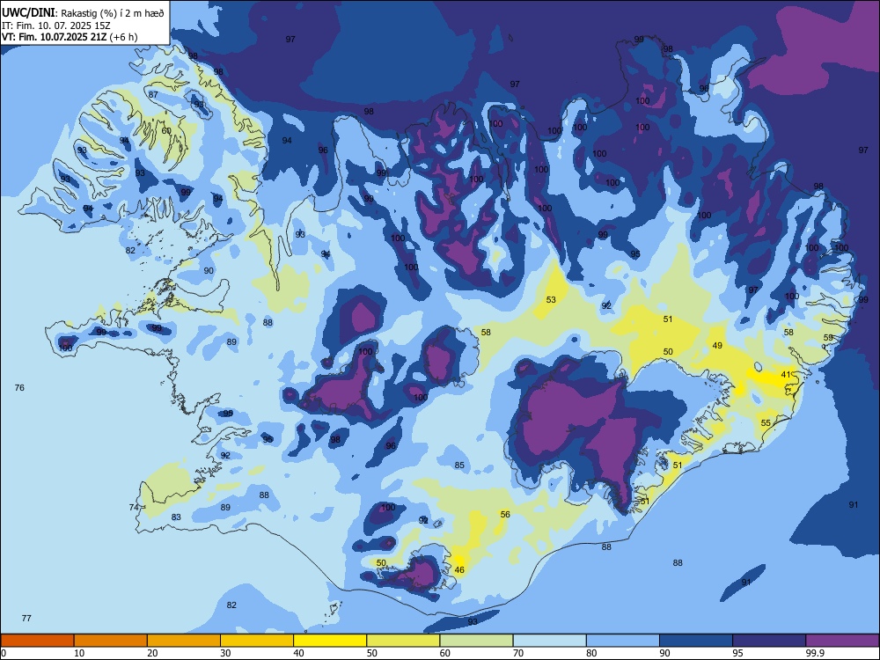
Task: Click the map humidity value '41'
Action: pyautogui.click(x=786, y=374)
